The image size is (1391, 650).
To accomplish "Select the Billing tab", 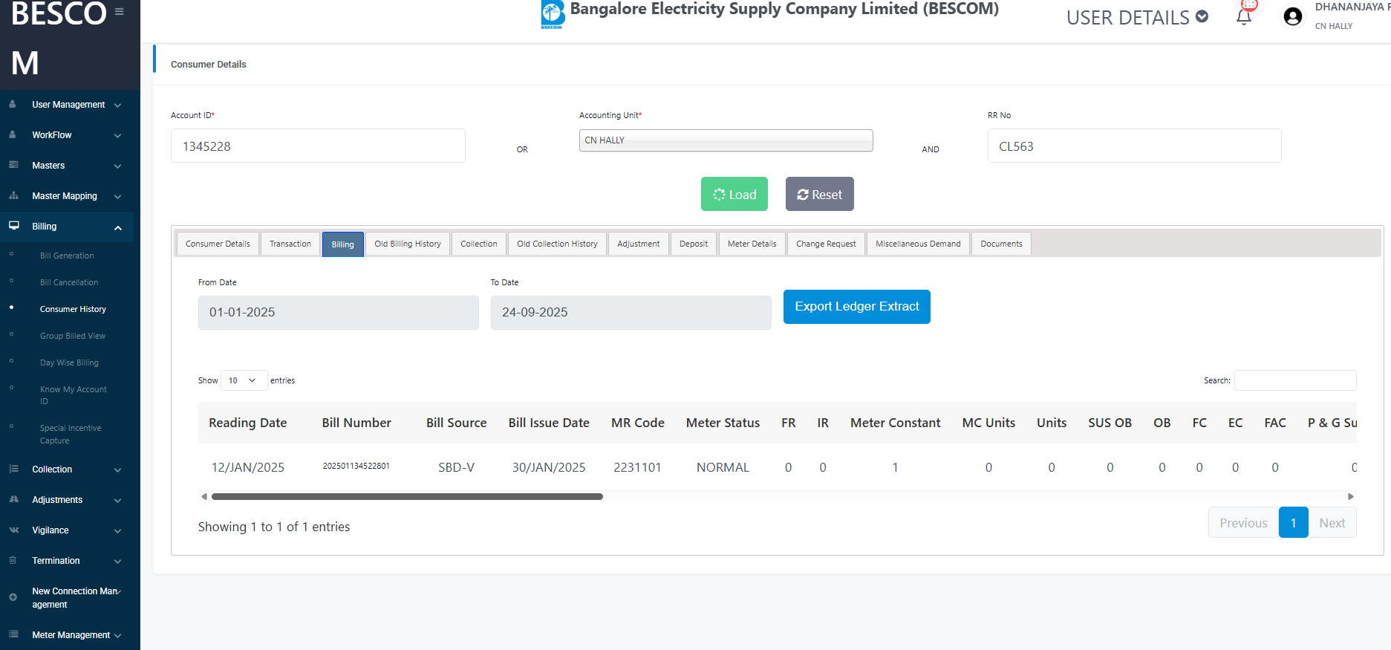I will tap(343, 244).
